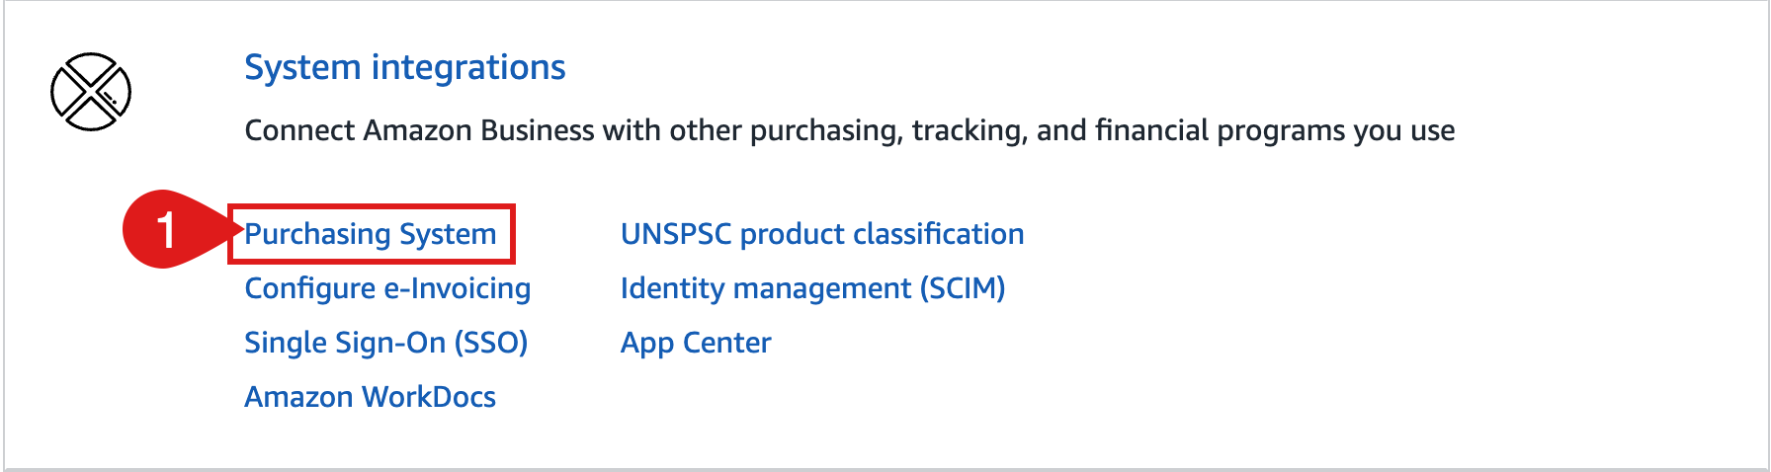Click the System integrations crossed-tools icon
The width and height of the screenshot is (1771, 472).
pos(91,92)
